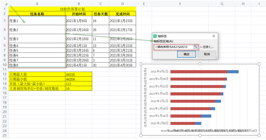Click the red bar for 2021年4月1日
The image size is (266, 140).
point(199,72)
